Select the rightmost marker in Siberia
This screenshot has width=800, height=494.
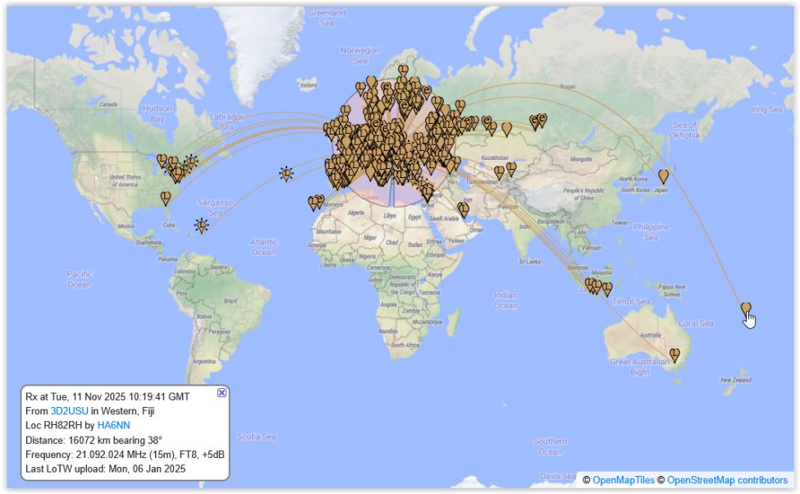542,119
